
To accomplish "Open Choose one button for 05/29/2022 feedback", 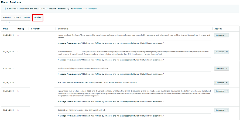I will (x=220, y=52).
